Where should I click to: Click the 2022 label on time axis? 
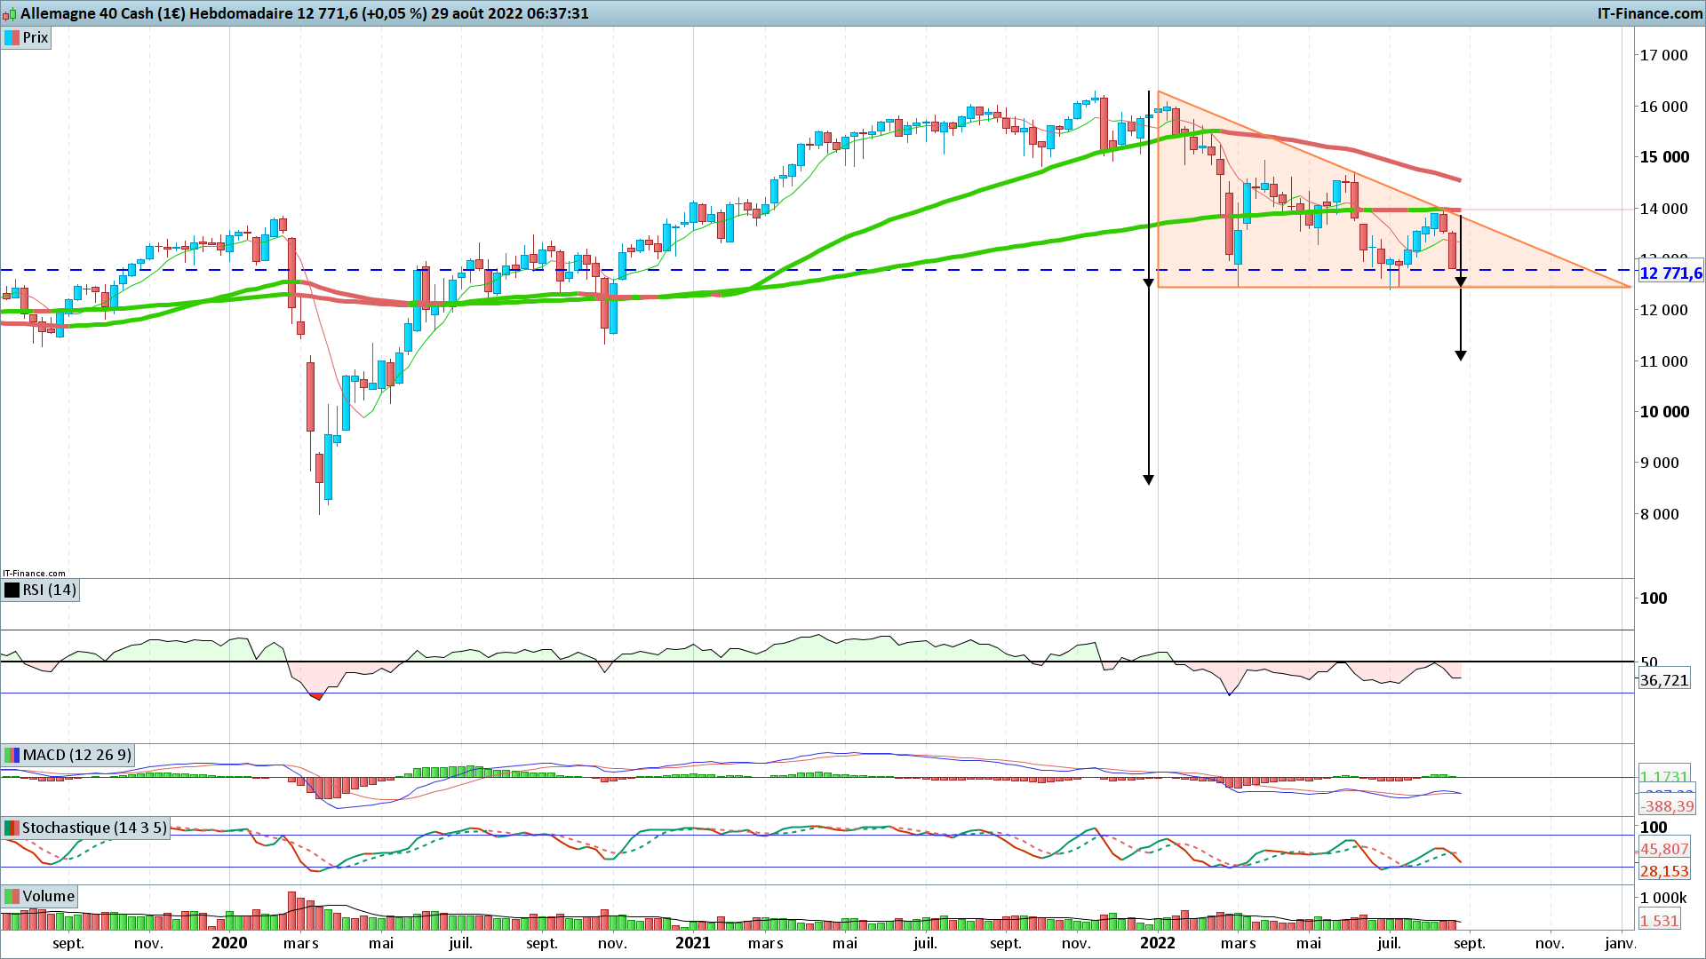(x=1157, y=943)
